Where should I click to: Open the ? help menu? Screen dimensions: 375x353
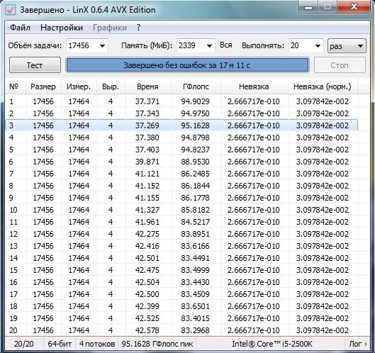pos(138,28)
